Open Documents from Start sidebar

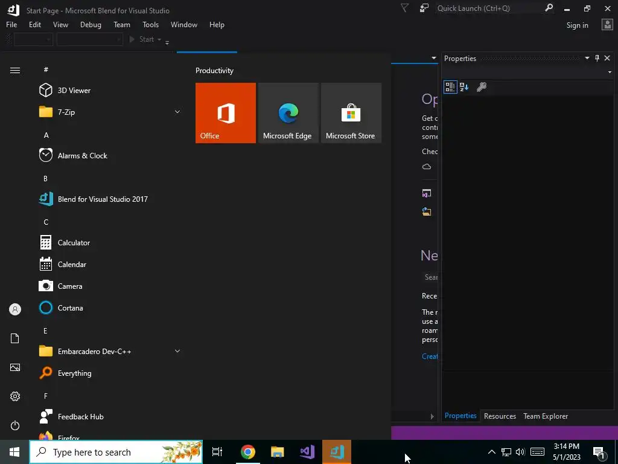[x=15, y=338]
